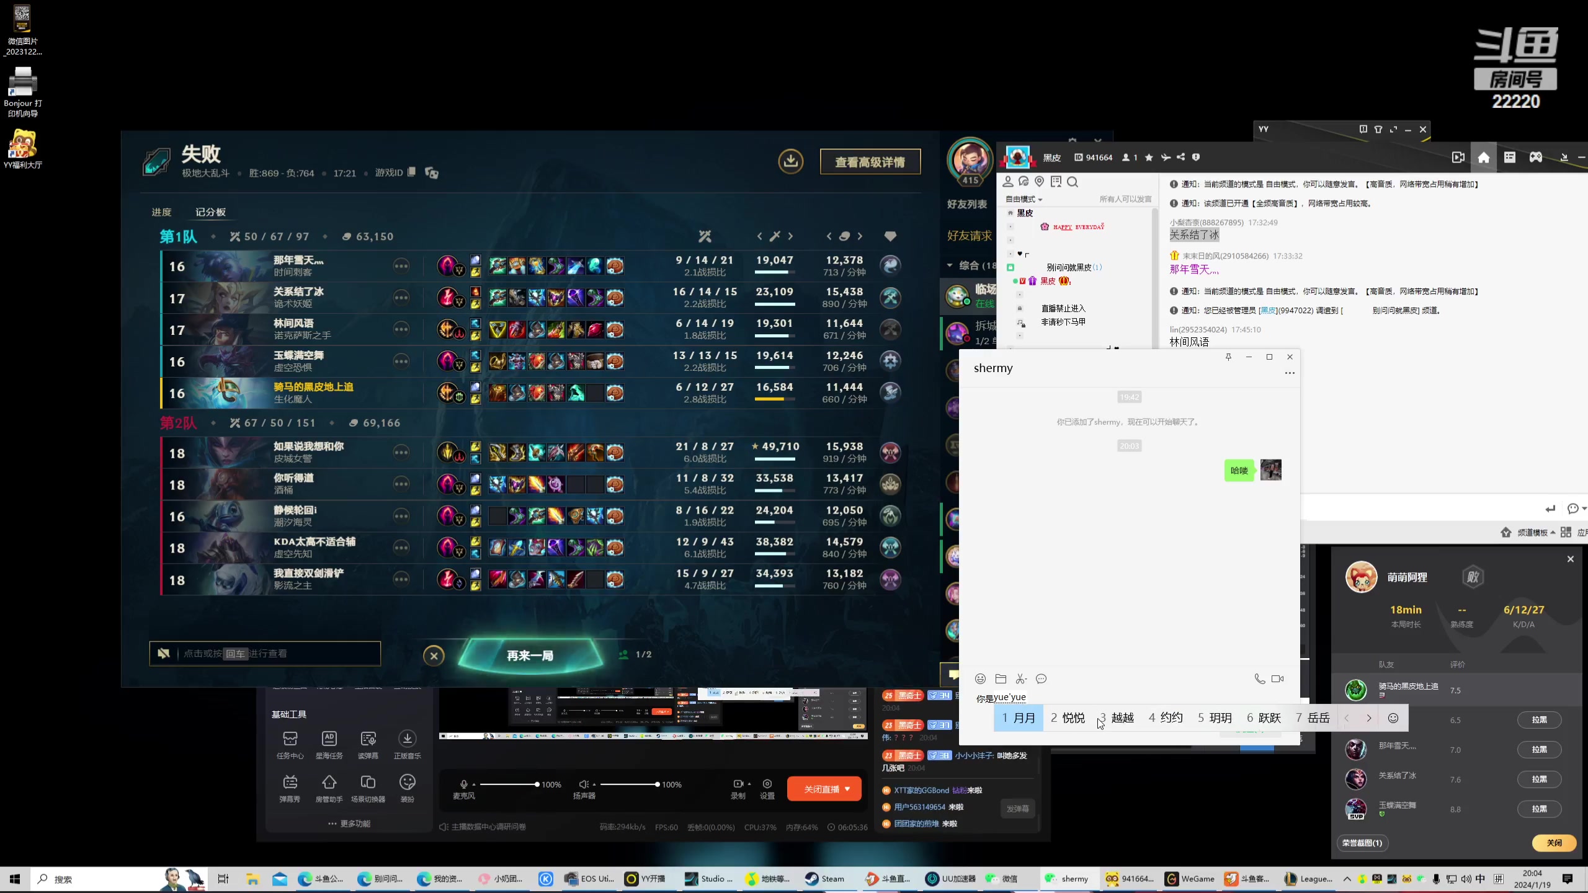This screenshot has height=893, width=1588.
Task: Open 房管助手 tool
Action: 329,788
